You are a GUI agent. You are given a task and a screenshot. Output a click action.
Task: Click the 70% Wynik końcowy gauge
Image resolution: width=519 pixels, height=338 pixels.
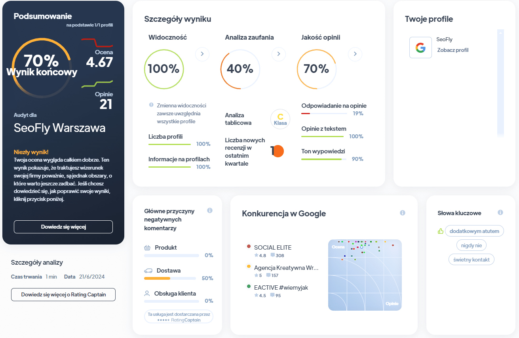42,68
